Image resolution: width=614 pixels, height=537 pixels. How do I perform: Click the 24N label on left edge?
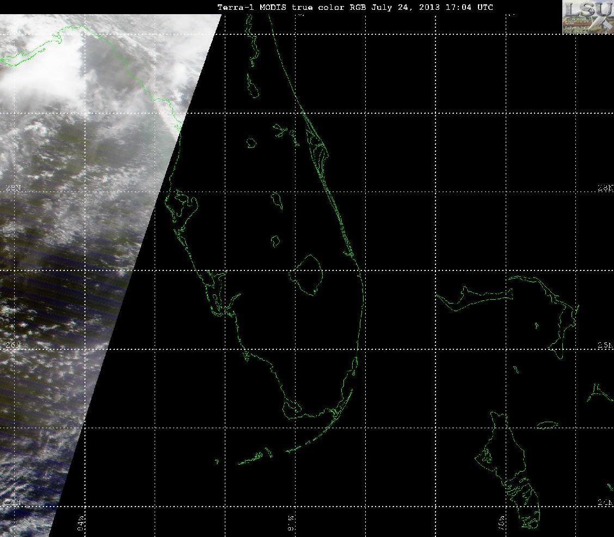click(13, 503)
